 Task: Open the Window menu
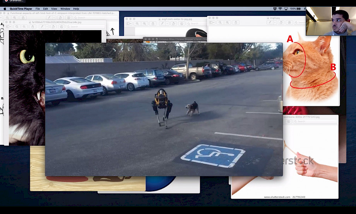65,9
